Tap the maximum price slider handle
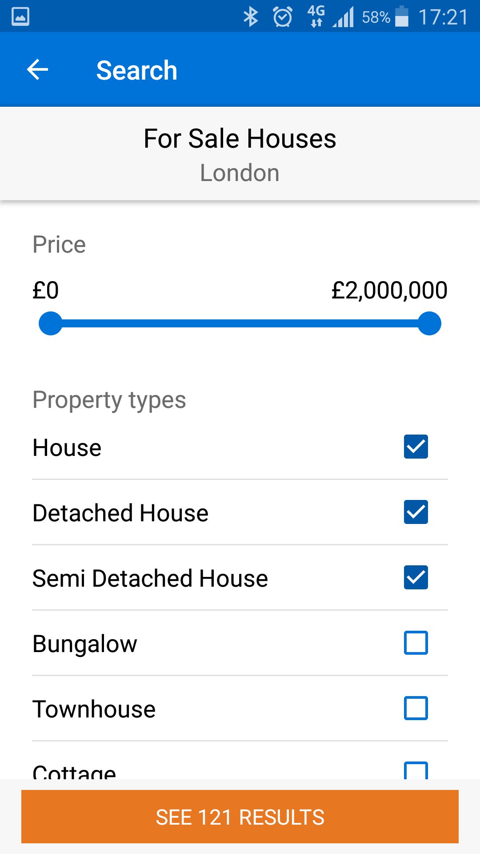Viewport: 480px width, 854px height. coord(429,323)
